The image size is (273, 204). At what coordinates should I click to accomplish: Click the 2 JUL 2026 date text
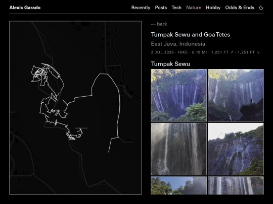click(x=162, y=52)
